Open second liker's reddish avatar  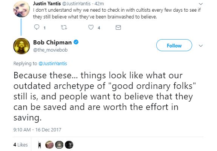[x=49, y=145]
